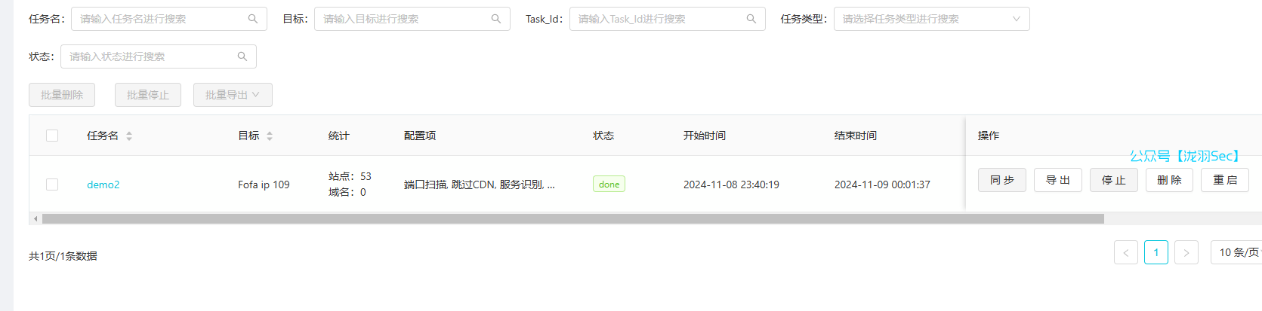Go to next page arrow
Image resolution: width=1262 pixels, height=311 pixels.
[1186, 252]
